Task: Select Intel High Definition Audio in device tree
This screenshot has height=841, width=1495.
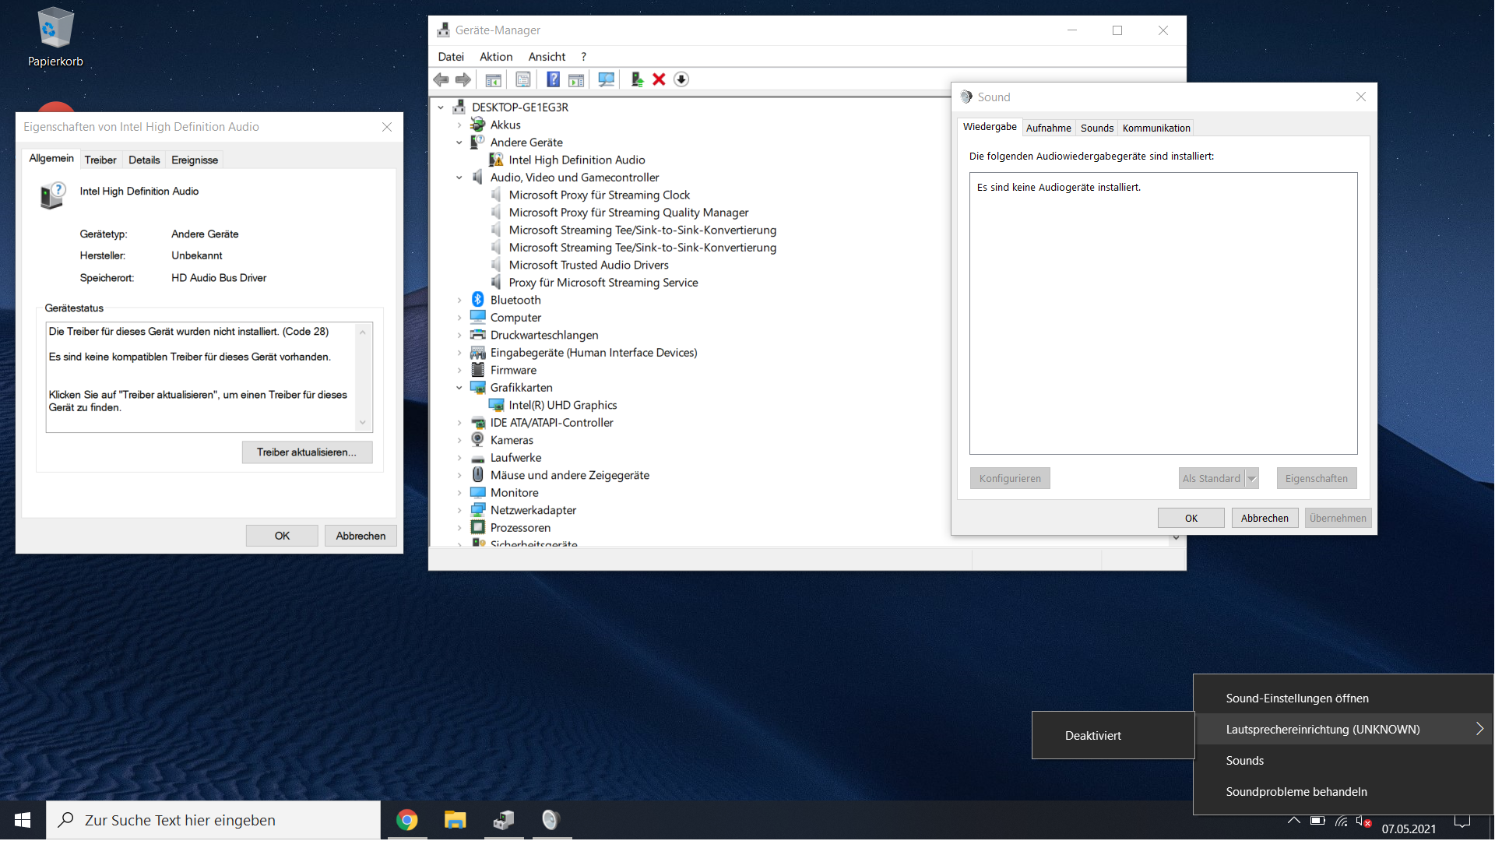Action: click(576, 160)
